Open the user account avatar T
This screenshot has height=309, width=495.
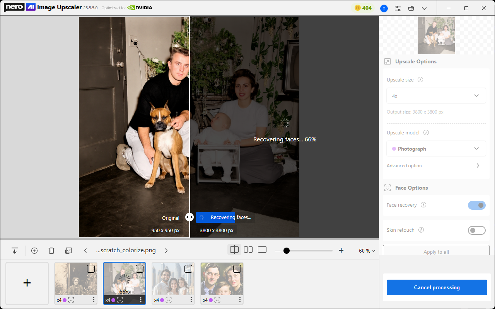click(384, 8)
